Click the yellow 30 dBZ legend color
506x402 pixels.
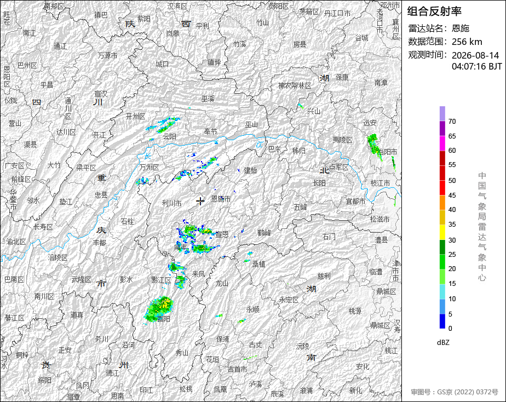pyautogui.click(x=442, y=232)
